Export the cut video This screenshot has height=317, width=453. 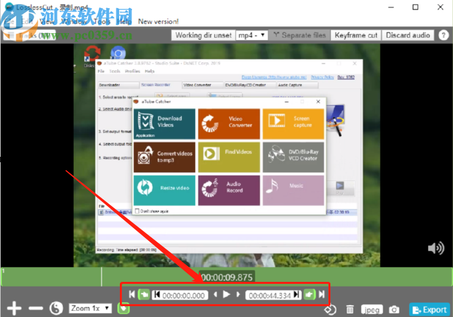tap(429, 310)
